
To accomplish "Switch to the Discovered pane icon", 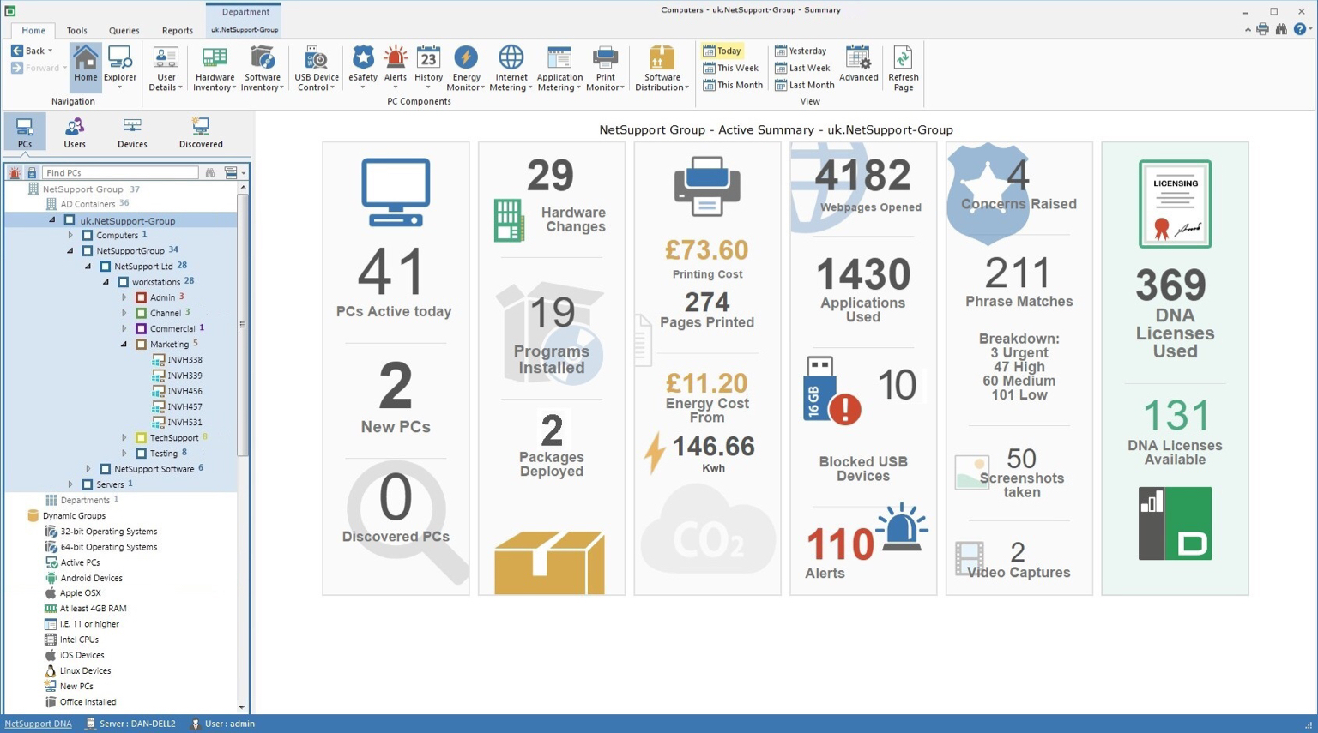I will [x=201, y=133].
